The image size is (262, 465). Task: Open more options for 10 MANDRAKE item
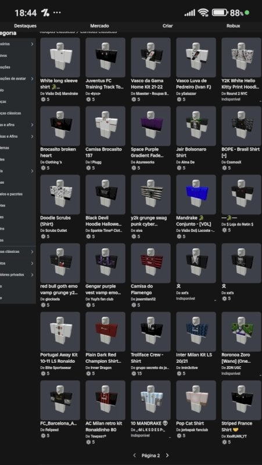170,437
